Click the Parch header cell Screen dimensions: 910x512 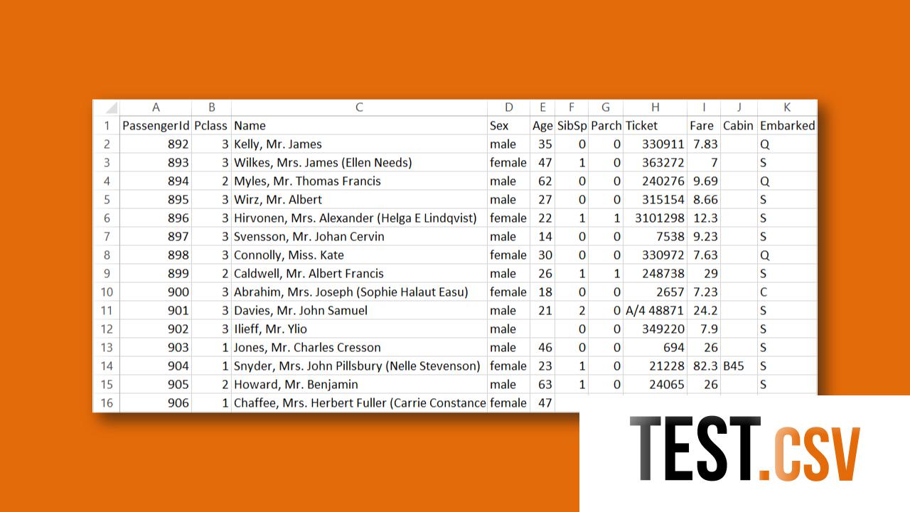(606, 125)
